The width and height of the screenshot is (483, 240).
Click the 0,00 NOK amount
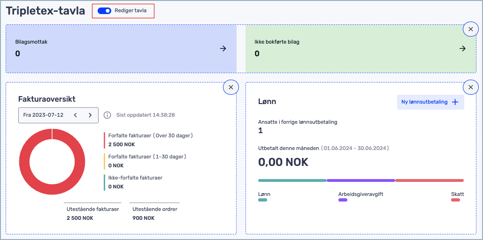tap(283, 162)
